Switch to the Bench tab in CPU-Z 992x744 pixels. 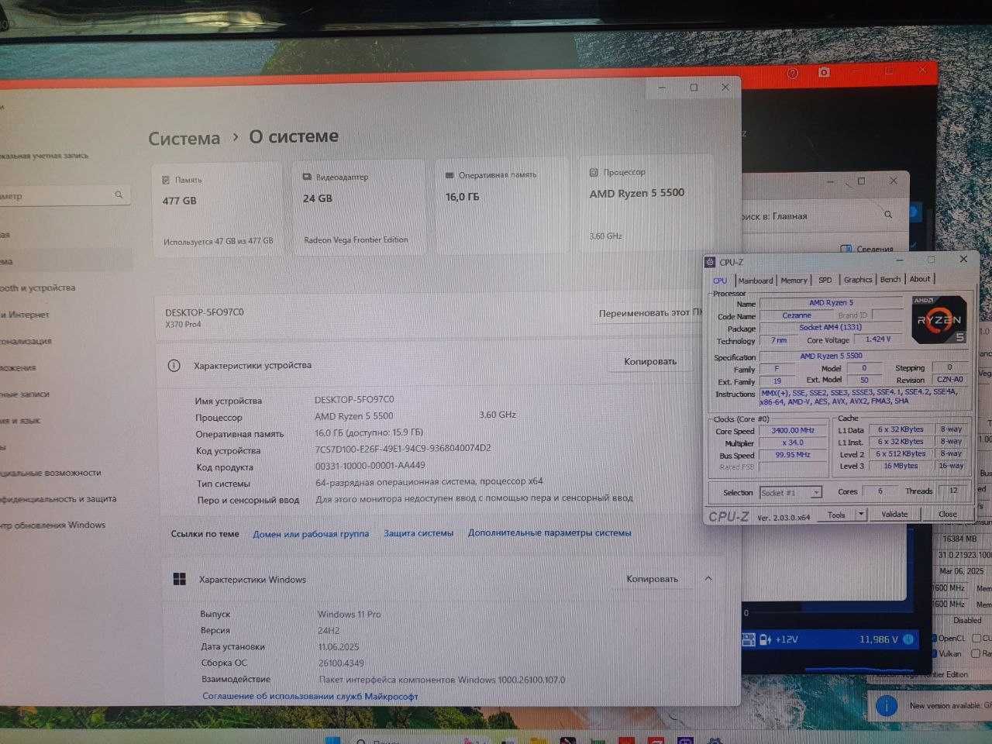(890, 279)
